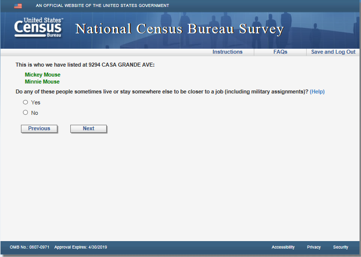Click the National Census Bureau Survey title
This screenshot has height=257, width=361.
(180, 29)
